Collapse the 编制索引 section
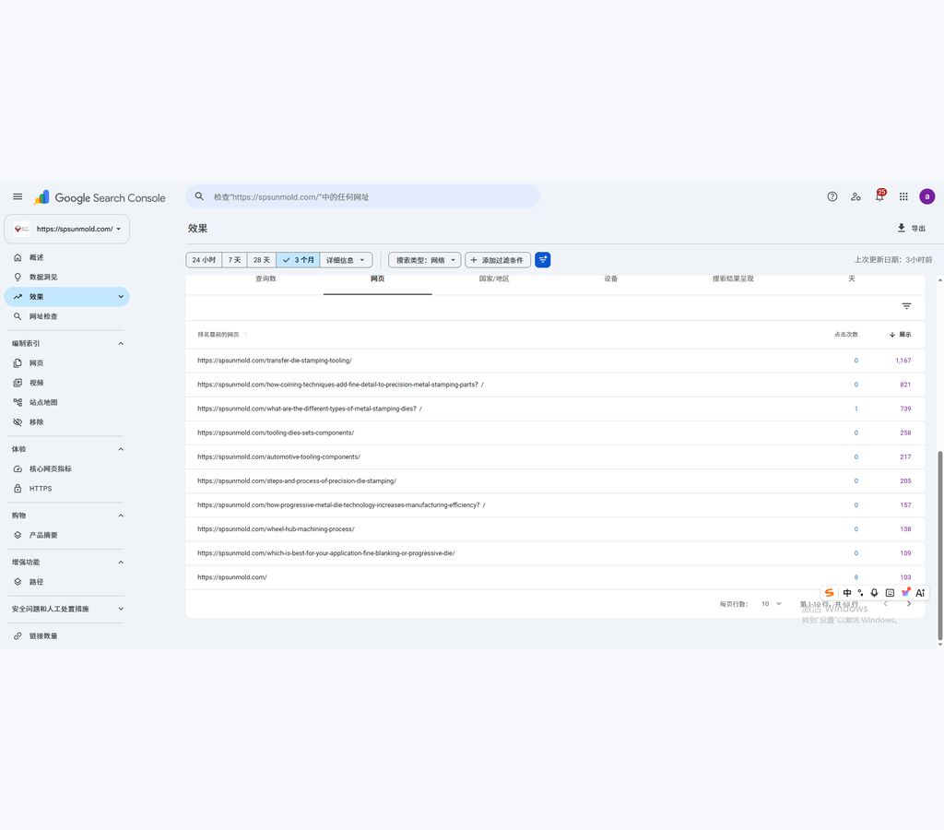Screen dimensions: 944x830 [121, 343]
